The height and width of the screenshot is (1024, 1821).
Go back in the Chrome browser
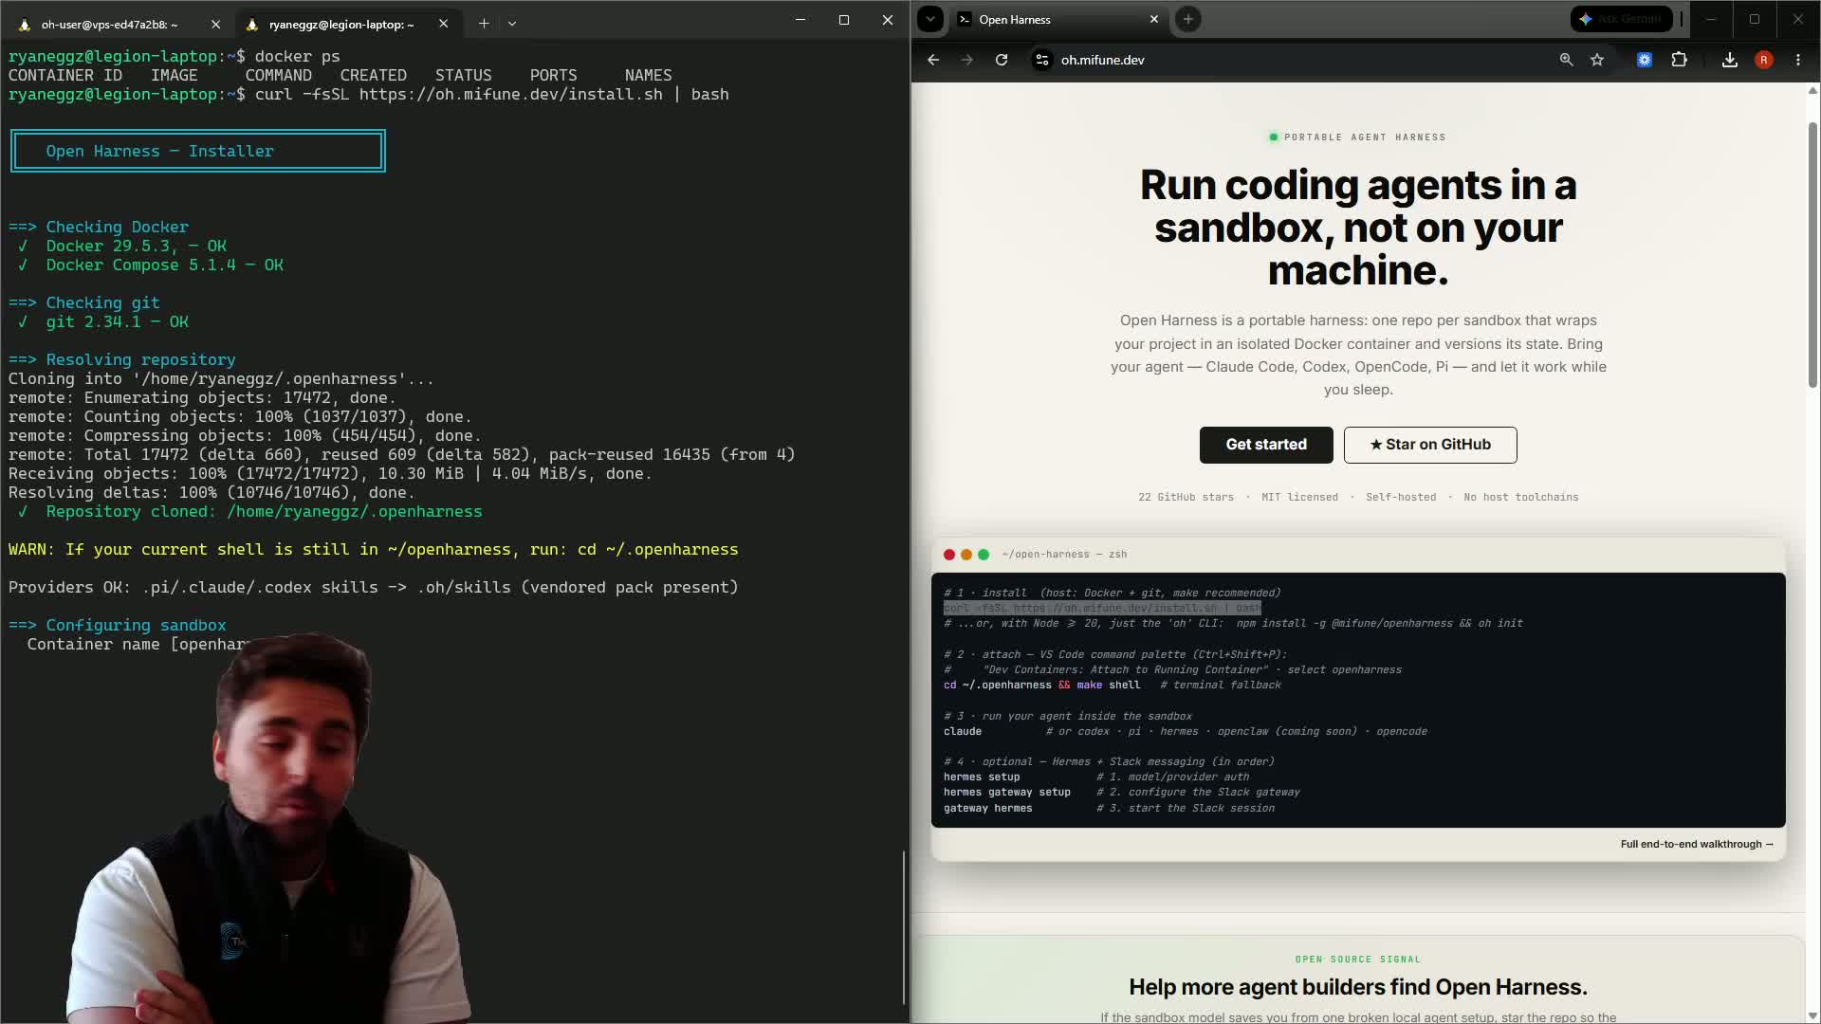pos(933,60)
